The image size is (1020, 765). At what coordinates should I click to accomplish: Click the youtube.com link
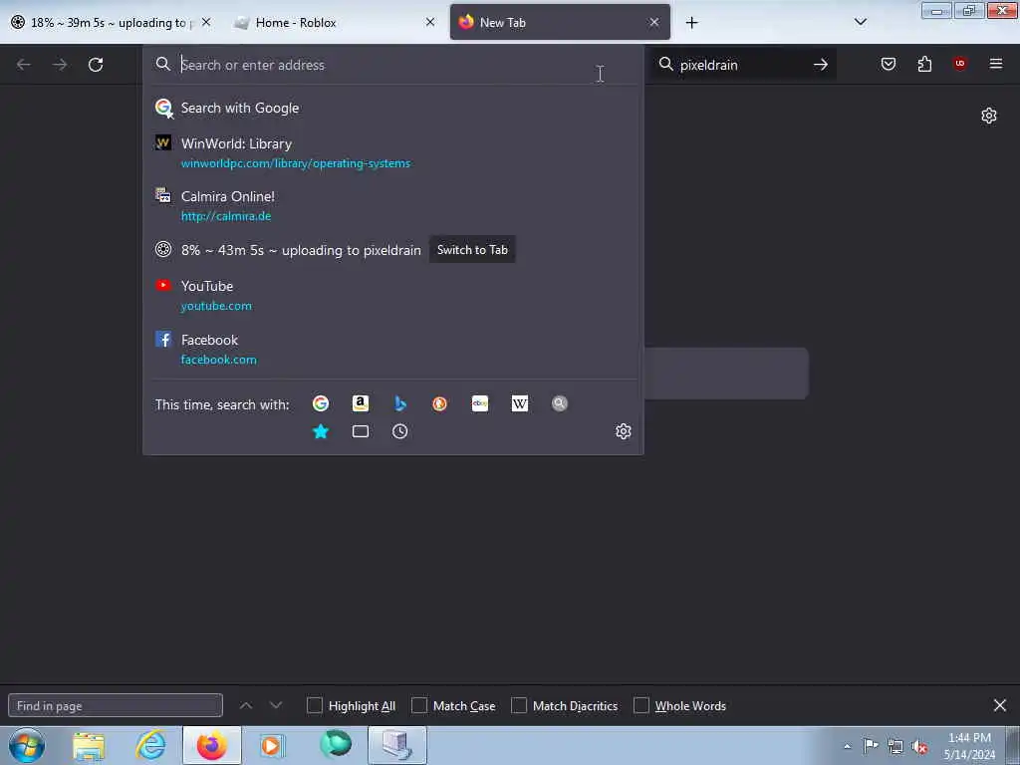coord(216,306)
